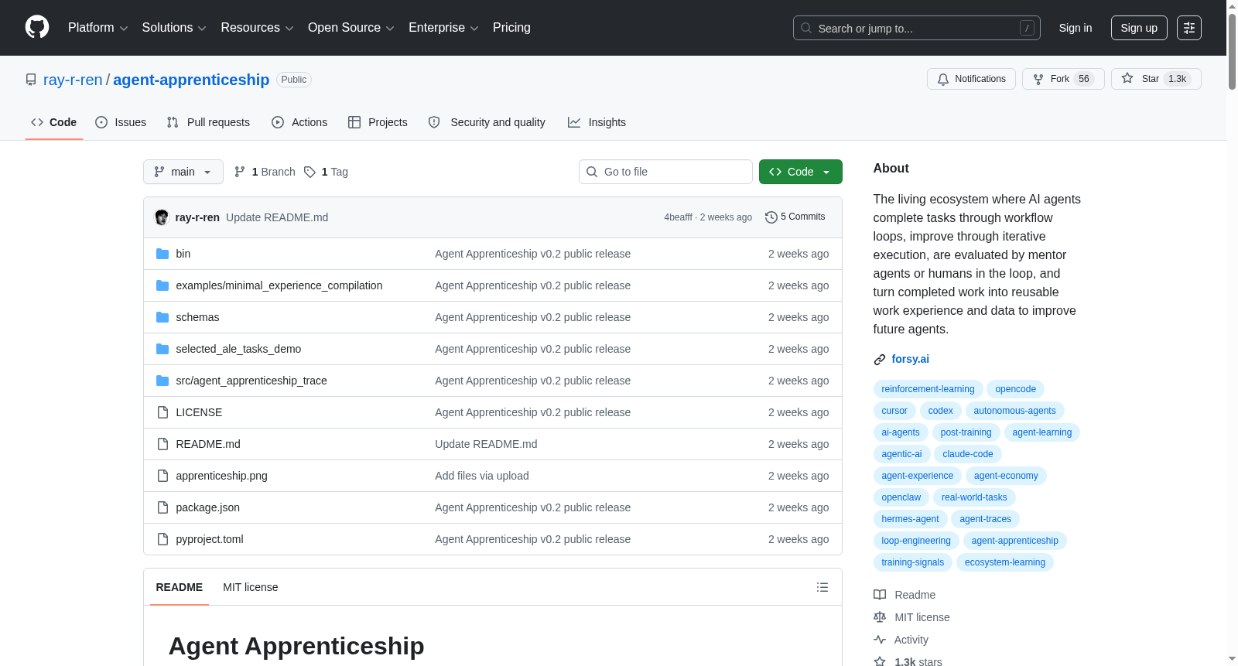Viewport: 1238px width, 666px height.
Task: Click the loop-engineering topic tag
Action: click(915, 541)
